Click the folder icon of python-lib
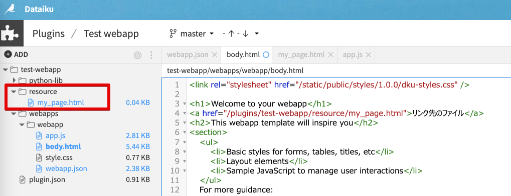Image resolution: width=511 pixels, height=196 pixels. pos(22,80)
